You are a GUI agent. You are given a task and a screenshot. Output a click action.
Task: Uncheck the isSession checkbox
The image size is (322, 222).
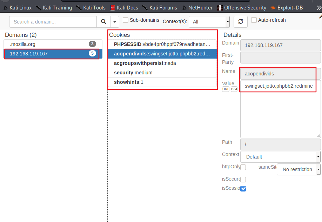point(243,188)
